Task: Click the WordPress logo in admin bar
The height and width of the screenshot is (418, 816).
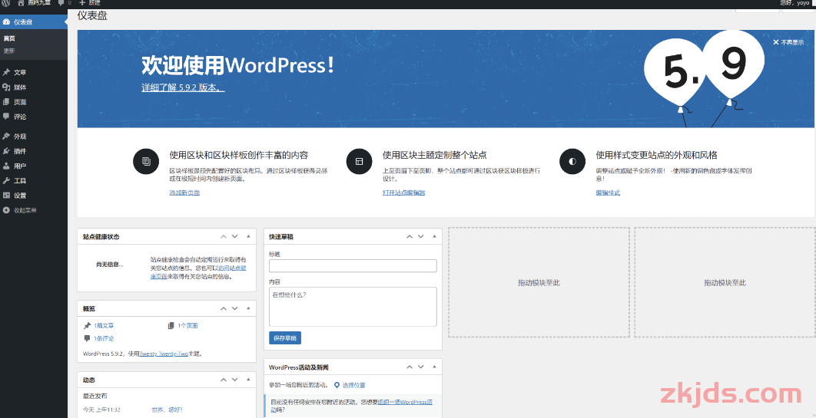Action: [x=6, y=2]
